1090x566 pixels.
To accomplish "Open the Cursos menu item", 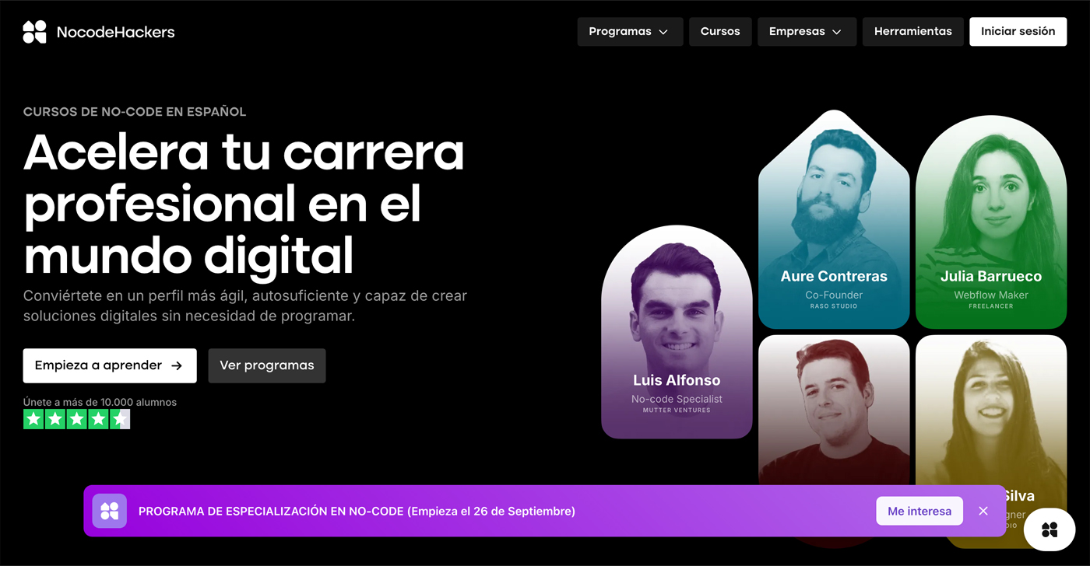I will pyautogui.click(x=720, y=32).
